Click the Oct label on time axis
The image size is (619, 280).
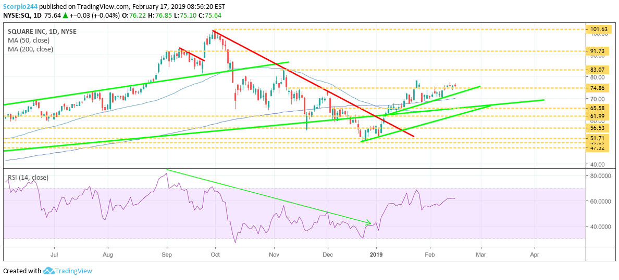click(x=215, y=255)
